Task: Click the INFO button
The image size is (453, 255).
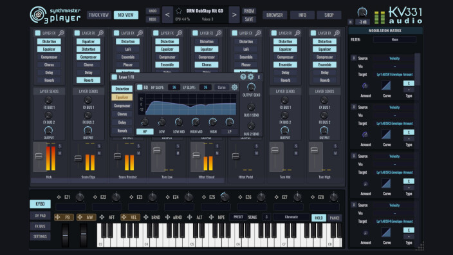Action: 302,15
